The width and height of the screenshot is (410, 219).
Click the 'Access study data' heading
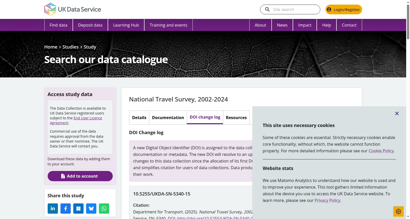(x=70, y=94)
